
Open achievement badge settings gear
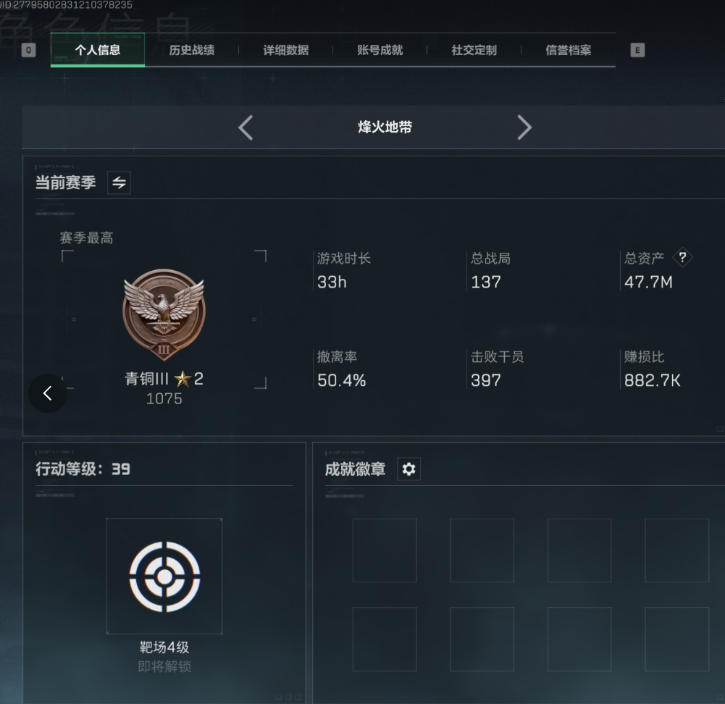tap(408, 469)
